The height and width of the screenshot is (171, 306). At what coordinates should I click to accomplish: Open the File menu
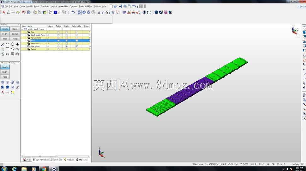coord(6,6)
